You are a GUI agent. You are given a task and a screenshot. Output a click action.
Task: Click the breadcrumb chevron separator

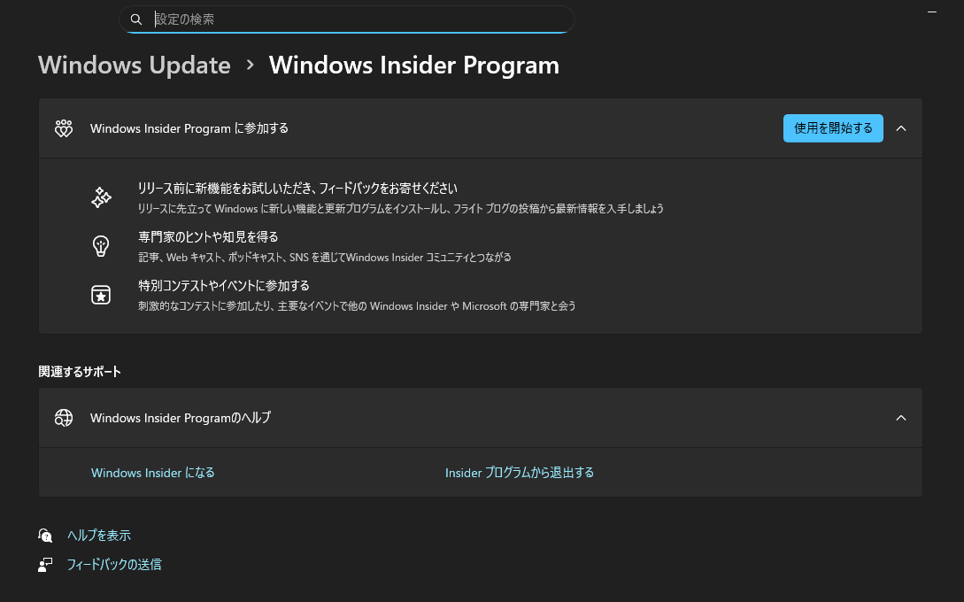click(x=250, y=65)
